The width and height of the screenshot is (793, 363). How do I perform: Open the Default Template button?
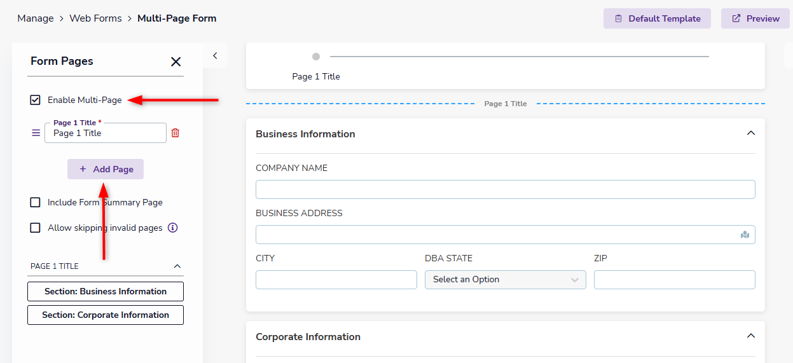point(658,18)
